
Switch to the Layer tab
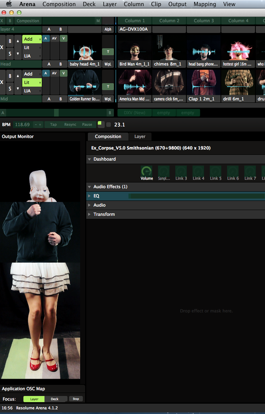click(140, 136)
